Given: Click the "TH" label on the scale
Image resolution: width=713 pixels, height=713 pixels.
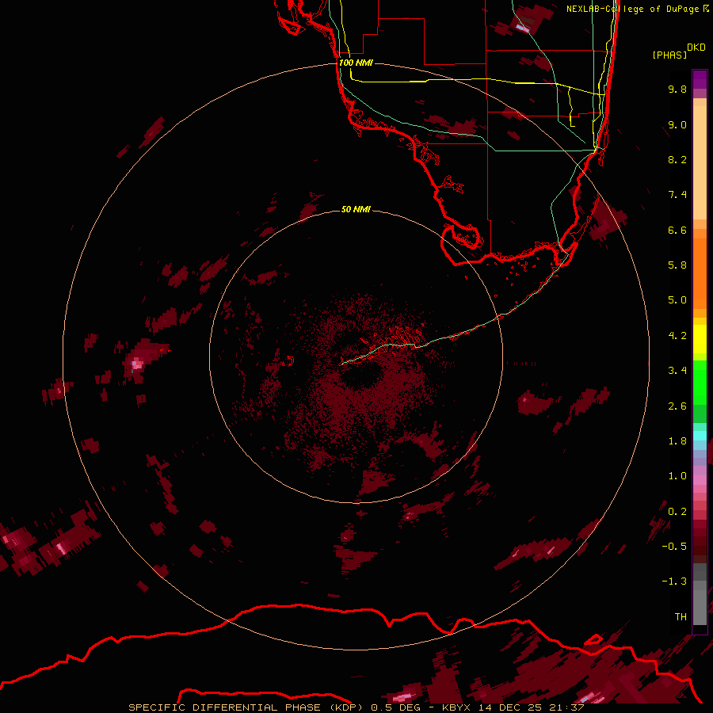Looking at the screenshot, I should tap(681, 617).
